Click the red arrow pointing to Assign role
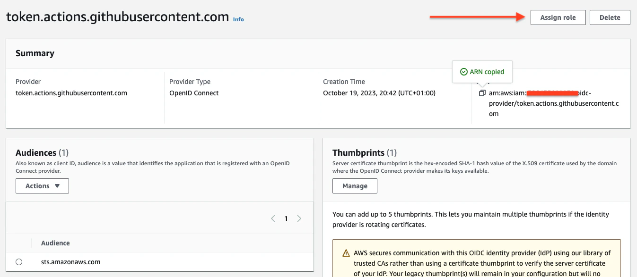 click(478, 17)
